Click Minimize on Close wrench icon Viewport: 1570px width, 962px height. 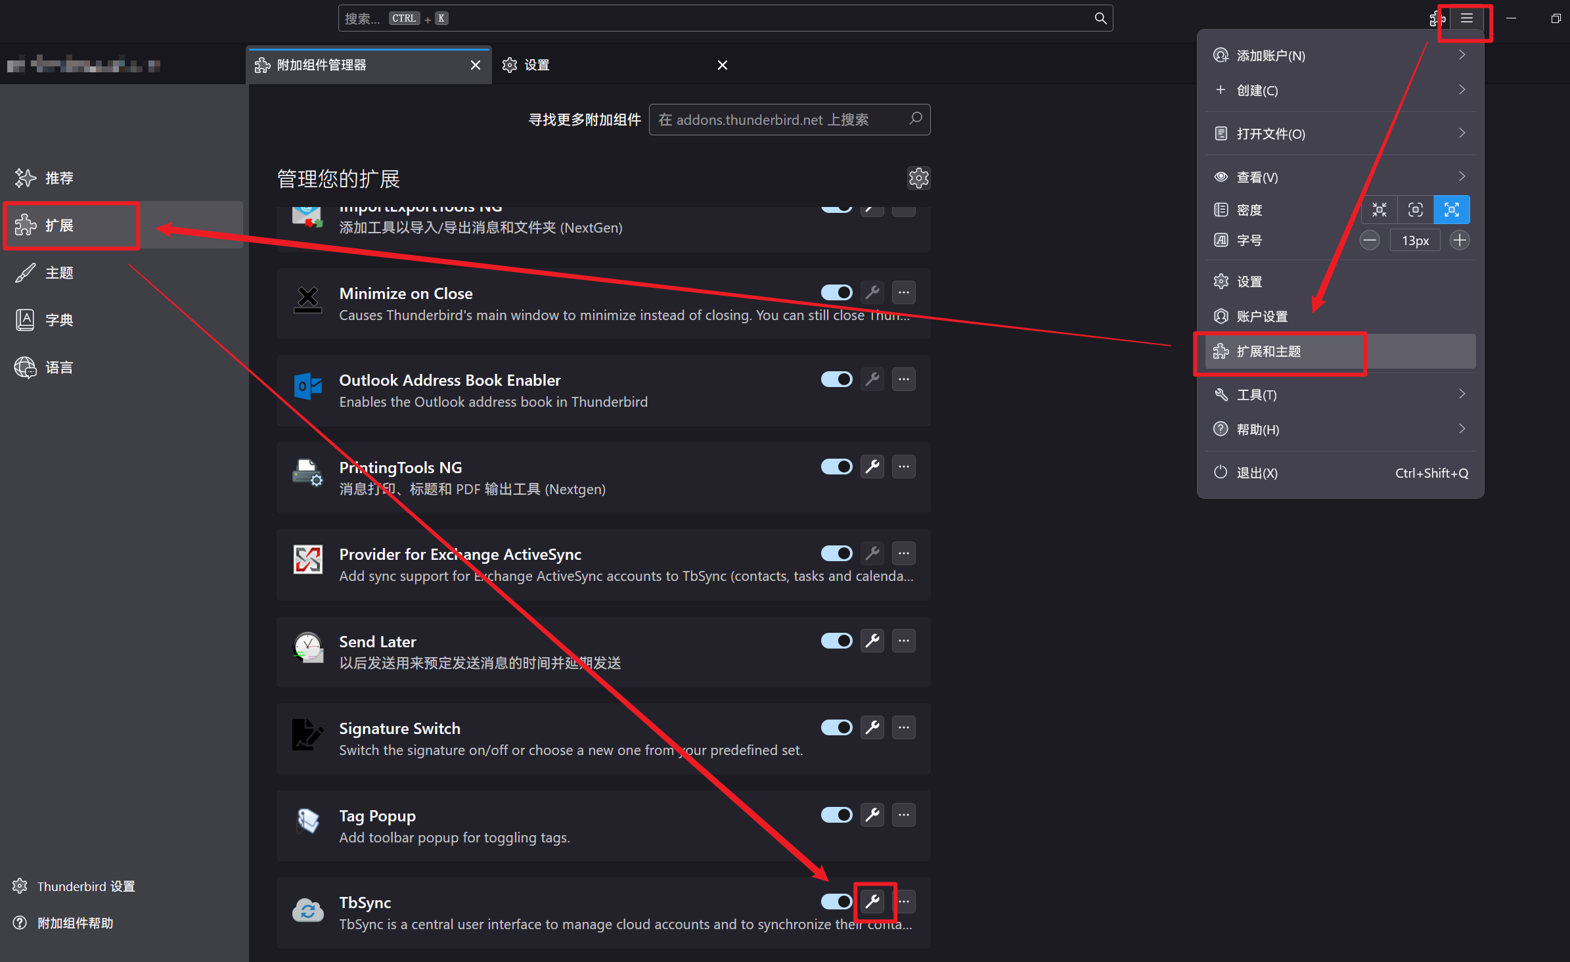872,292
